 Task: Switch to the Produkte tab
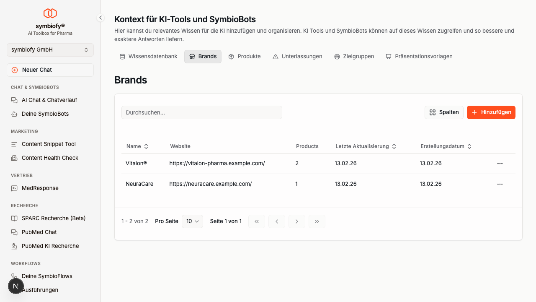click(x=245, y=56)
